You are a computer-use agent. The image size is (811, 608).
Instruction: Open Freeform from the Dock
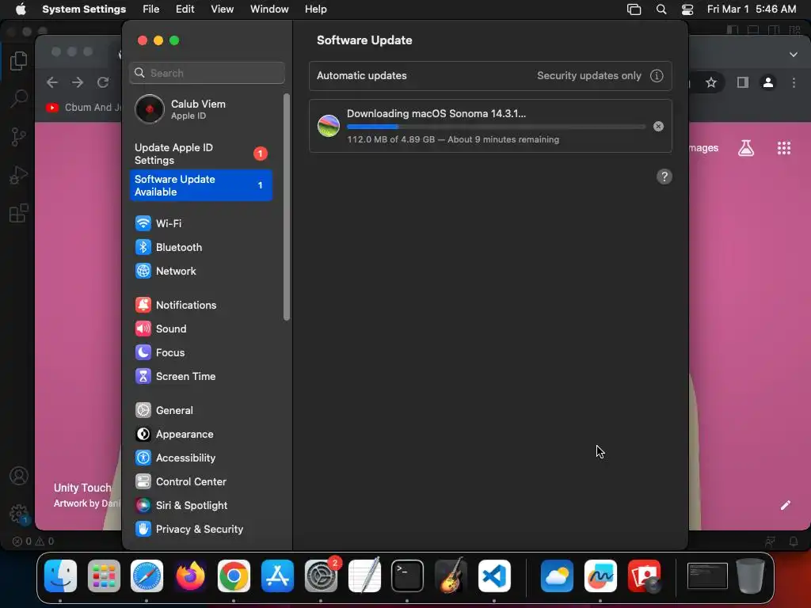click(x=600, y=576)
